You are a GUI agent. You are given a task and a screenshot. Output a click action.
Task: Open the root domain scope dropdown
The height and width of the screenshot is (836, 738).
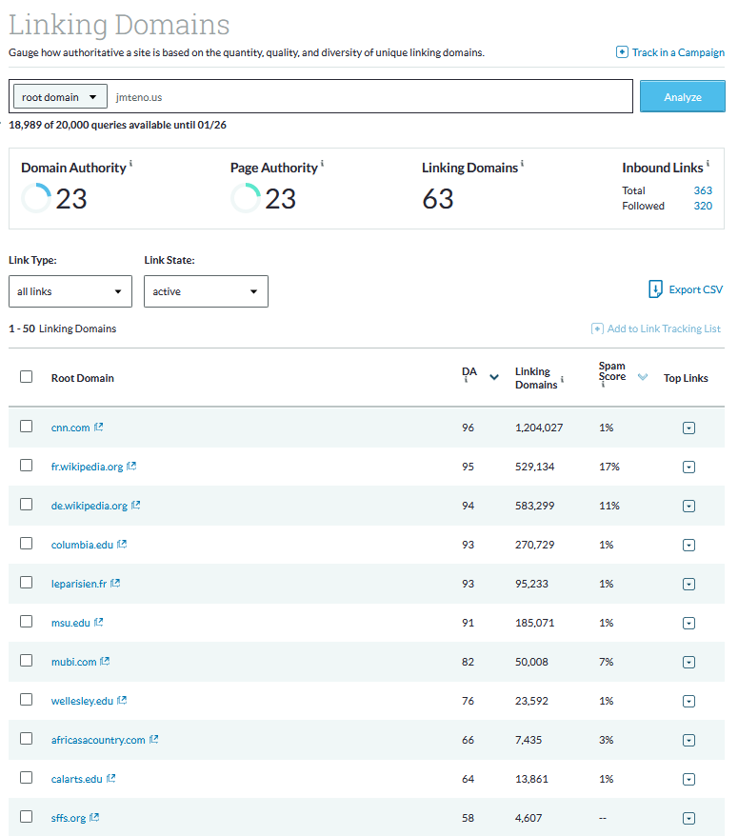pos(60,97)
